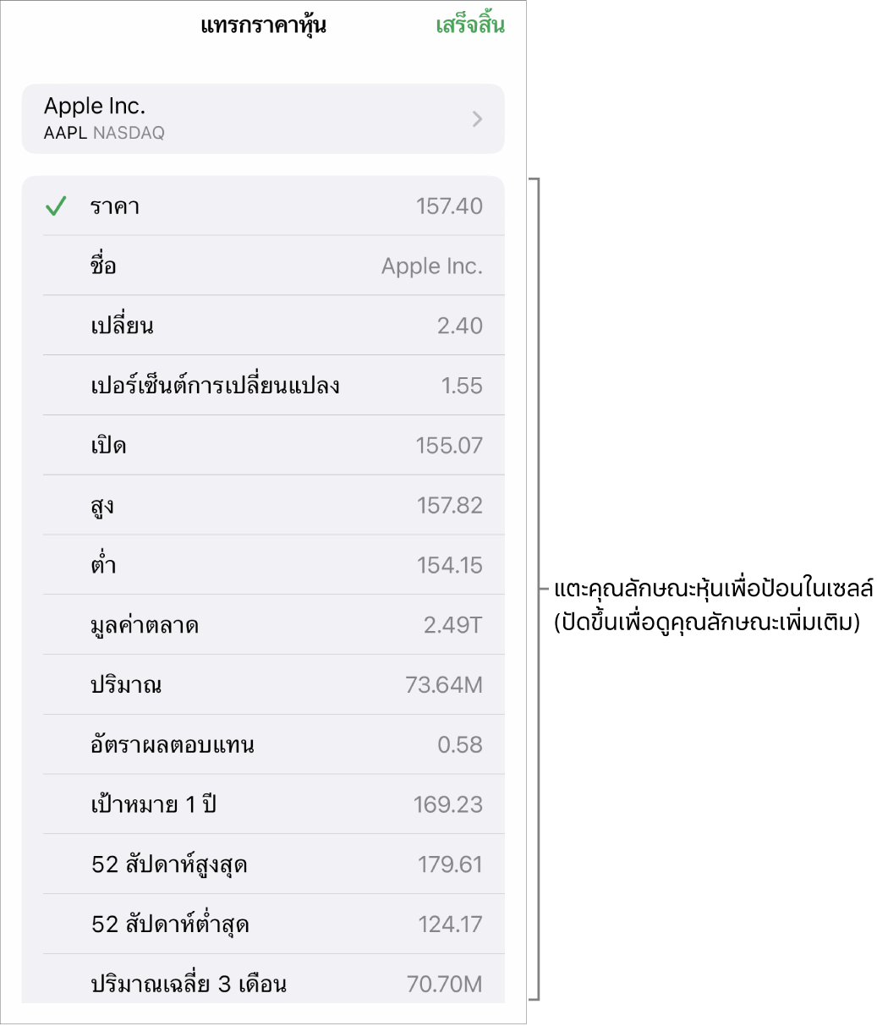Open the Apple Inc. stock selector row
The image size is (877, 1026).
tap(263, 118)
